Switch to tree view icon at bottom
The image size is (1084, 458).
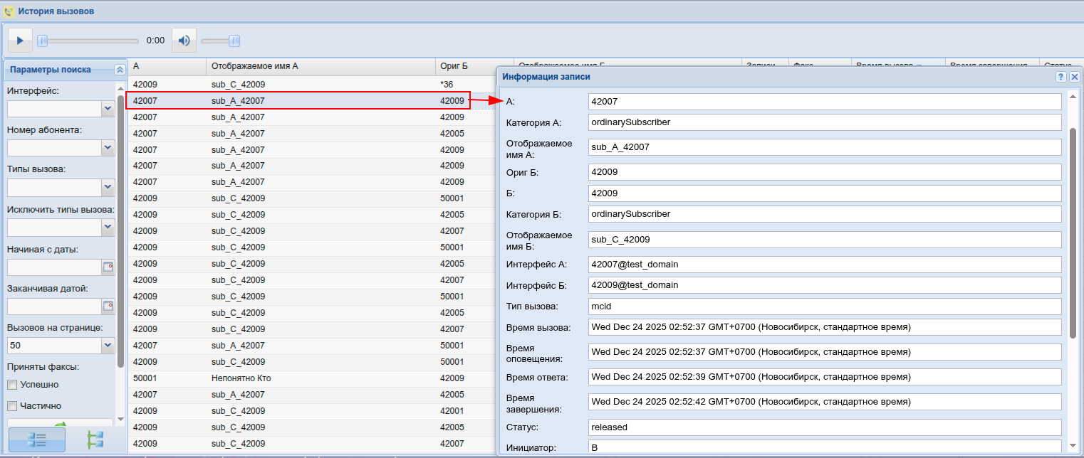tap(95, 440)
